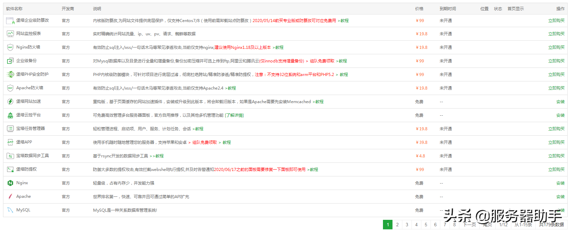Click the 首页显示 column header
569x230 pixels.
click(x=516, y=9)
